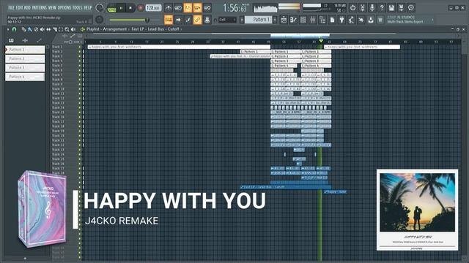Open the OPTIONS menu

click(x=64, y=8)
